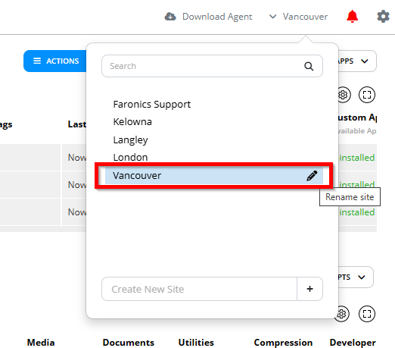Viewport: 395px width, 348px height.
Task: Click the lower fullscreen expand icon
Action: tap(367, 314)
